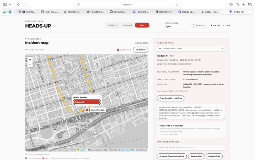
Task: Click the MAP_OPERATOR_KEY input field
Action: click(x=191, y=147)
